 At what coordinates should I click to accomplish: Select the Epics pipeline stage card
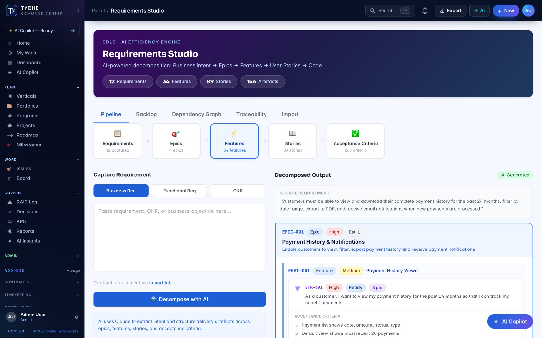tap(176, 141)
